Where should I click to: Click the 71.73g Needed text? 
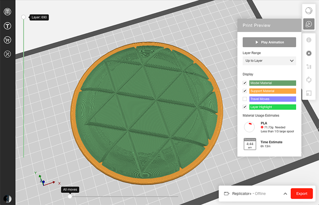coord(275,127)
